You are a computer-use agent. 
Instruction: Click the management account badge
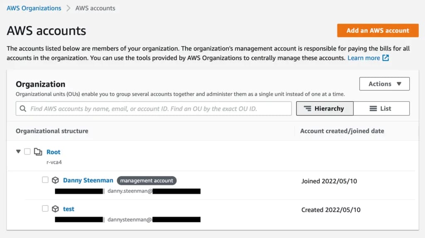(147, 180)
